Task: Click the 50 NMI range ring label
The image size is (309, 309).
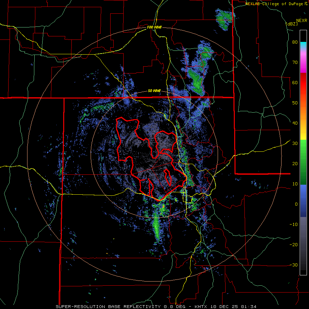Action: [x=154, y=91]
